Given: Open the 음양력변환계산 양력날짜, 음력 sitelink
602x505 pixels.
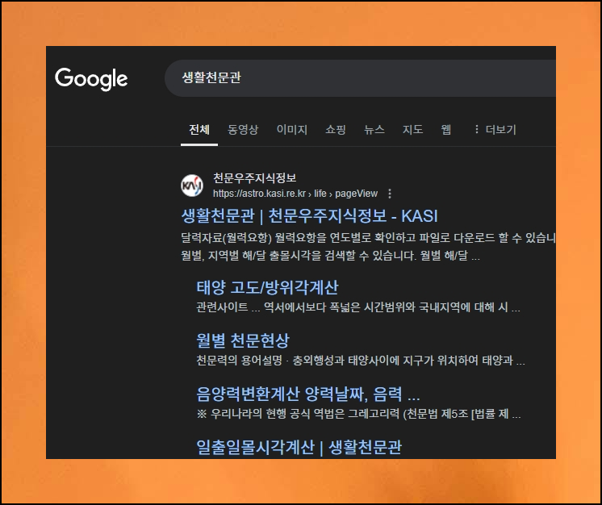Looking at the screenshot, I should [x=308, y=394].
